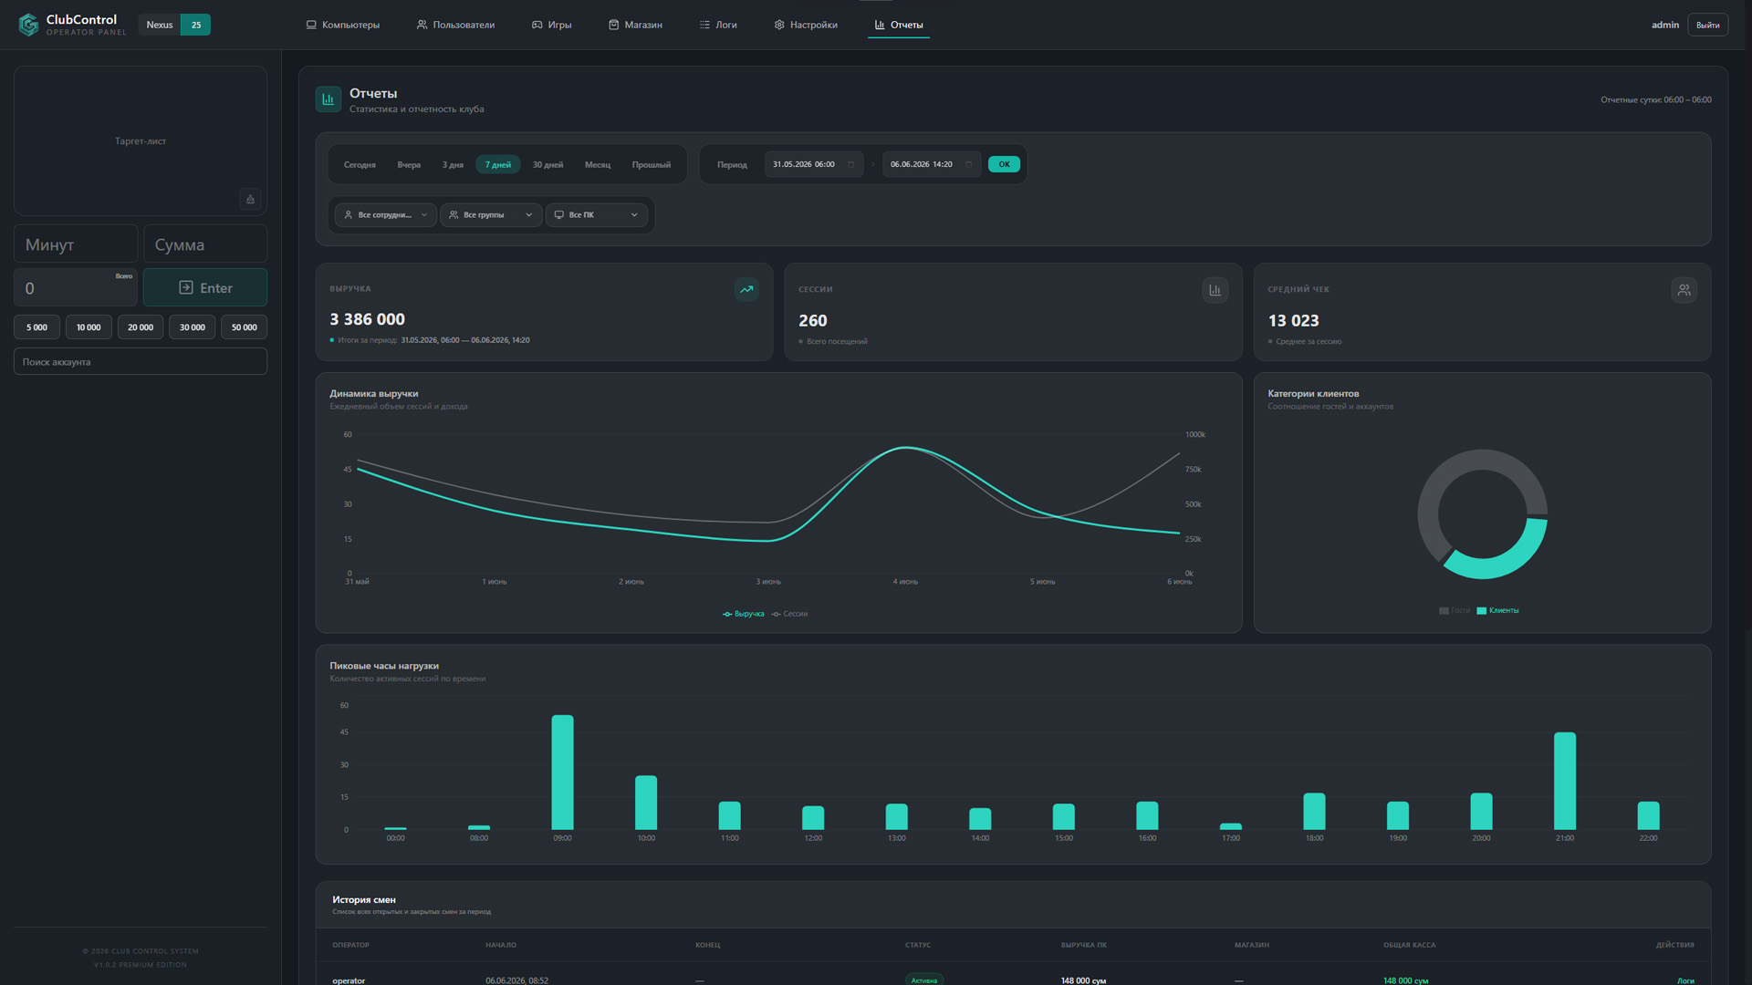
Task: Open the Компьютеры tab
Action: [343, 25]
